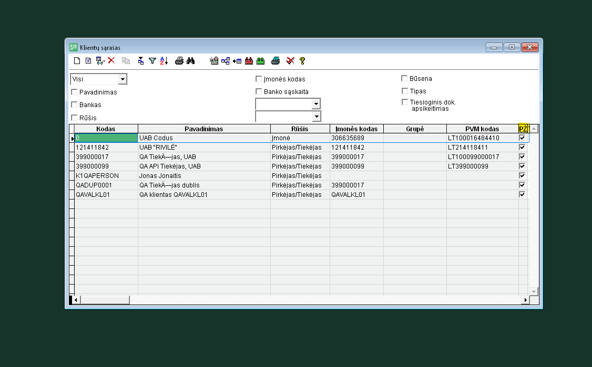Screen dimensions: 592x367
Task: Toggle the Įmonės kodas checkbox
Action: click(x=259, y=79)
